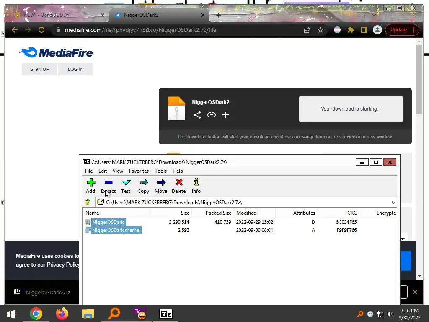The image size is (429, 322).
Task: Click the orange zip file icon on MediaFire
Action: pyautogui.click(x=176, y=109)
